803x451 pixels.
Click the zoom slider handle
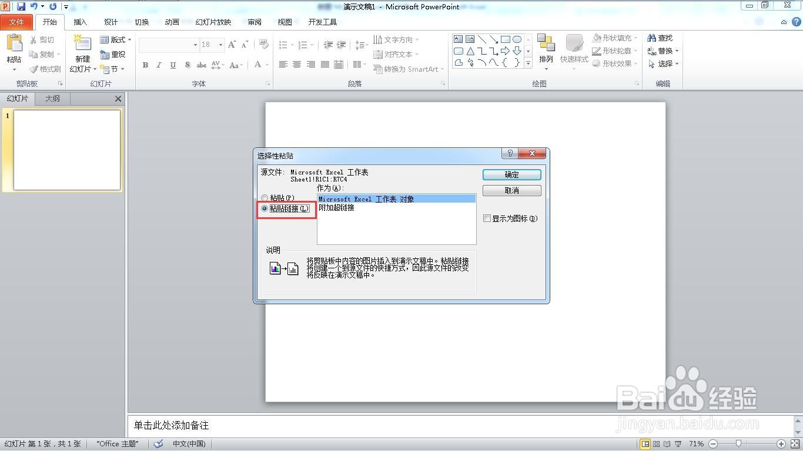pyautogui.click(x=739, y=444)
